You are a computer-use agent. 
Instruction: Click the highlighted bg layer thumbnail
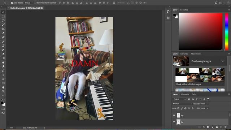tap(178, 122)
